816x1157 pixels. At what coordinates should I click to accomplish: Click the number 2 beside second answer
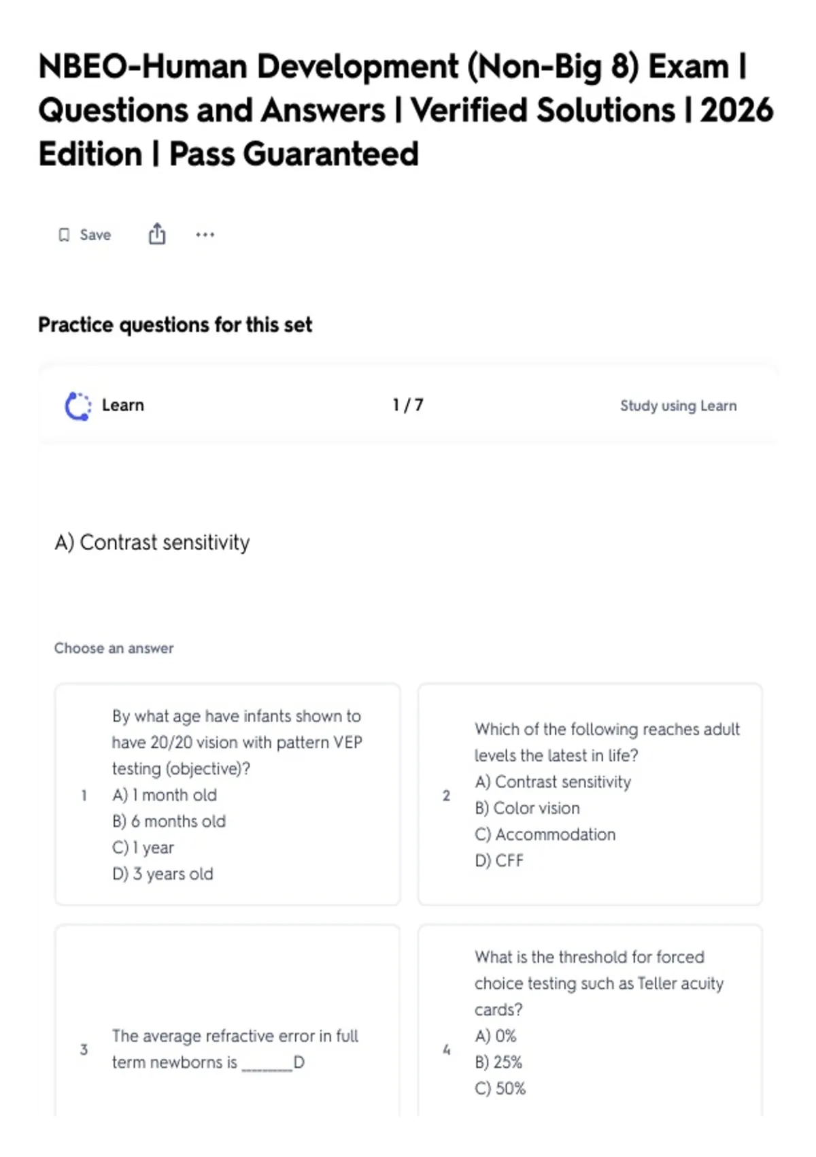(x=446, y=795)
